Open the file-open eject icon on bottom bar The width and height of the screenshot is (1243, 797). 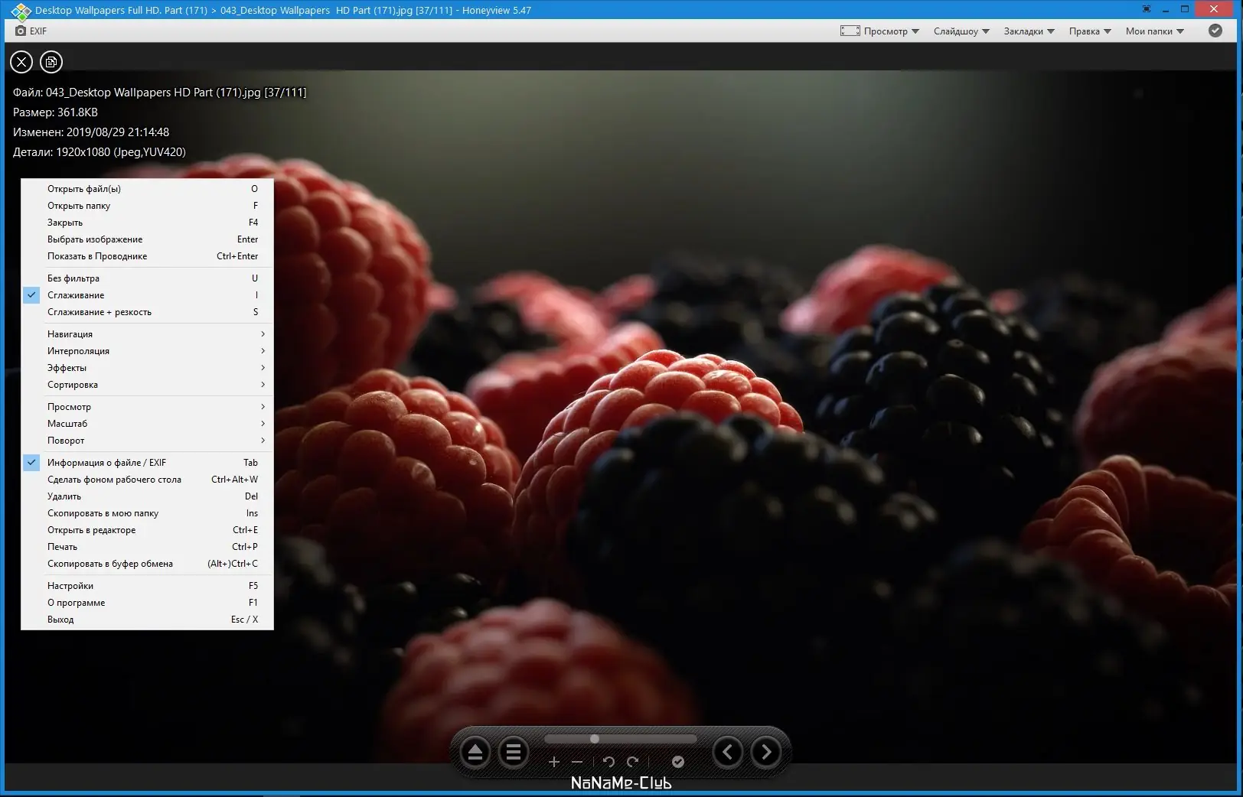point(475,752)
